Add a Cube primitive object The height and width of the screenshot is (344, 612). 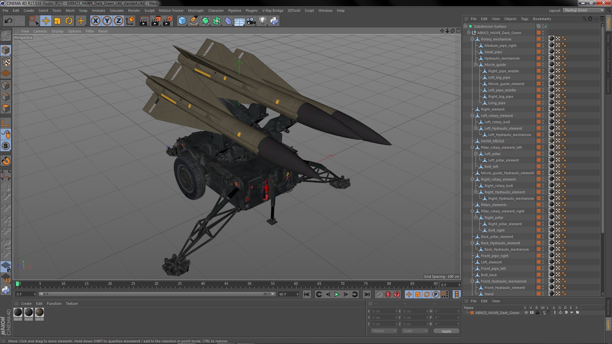click(182, 21)
